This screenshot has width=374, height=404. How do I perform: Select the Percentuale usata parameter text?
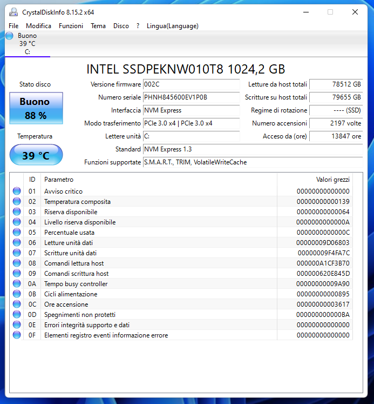(x=69, y=233)
